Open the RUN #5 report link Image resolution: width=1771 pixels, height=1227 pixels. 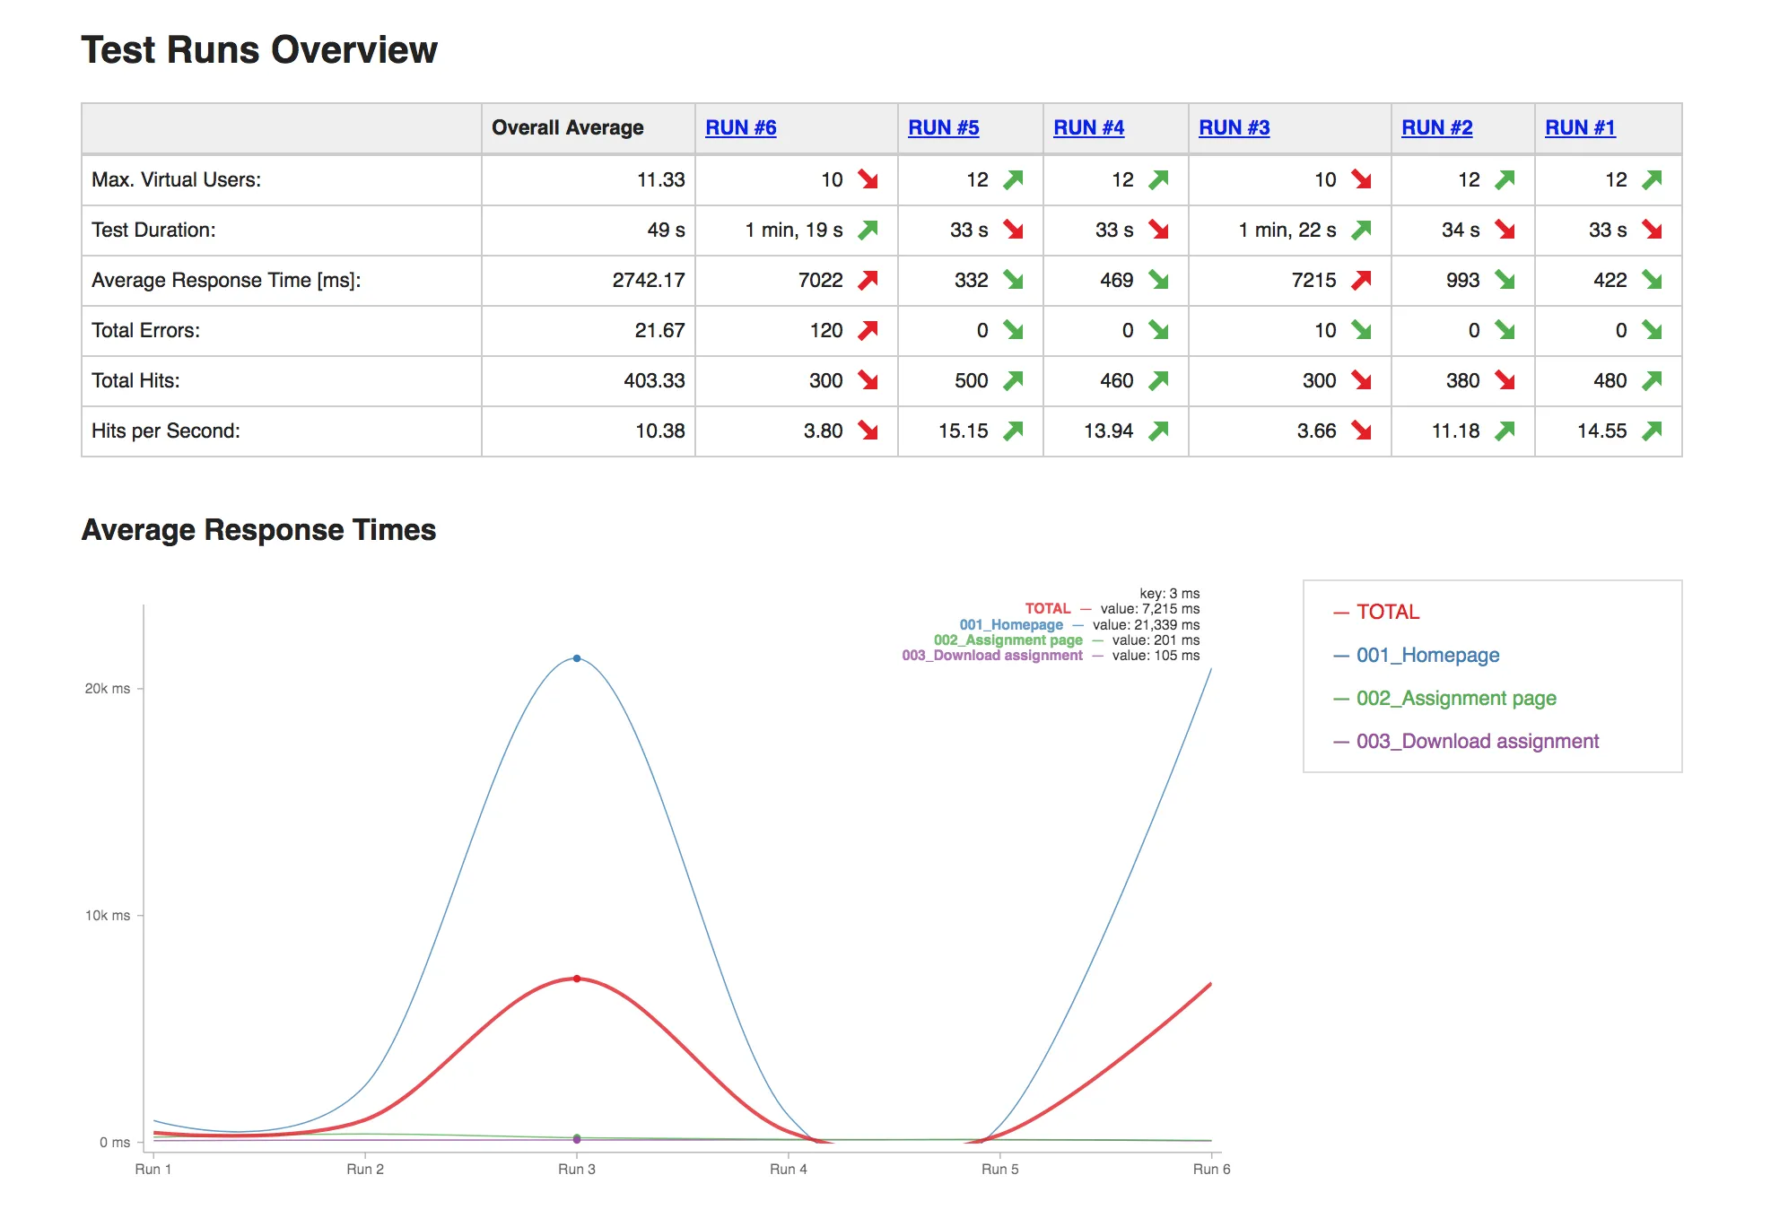pyautogui.click(x=943, y=127)
